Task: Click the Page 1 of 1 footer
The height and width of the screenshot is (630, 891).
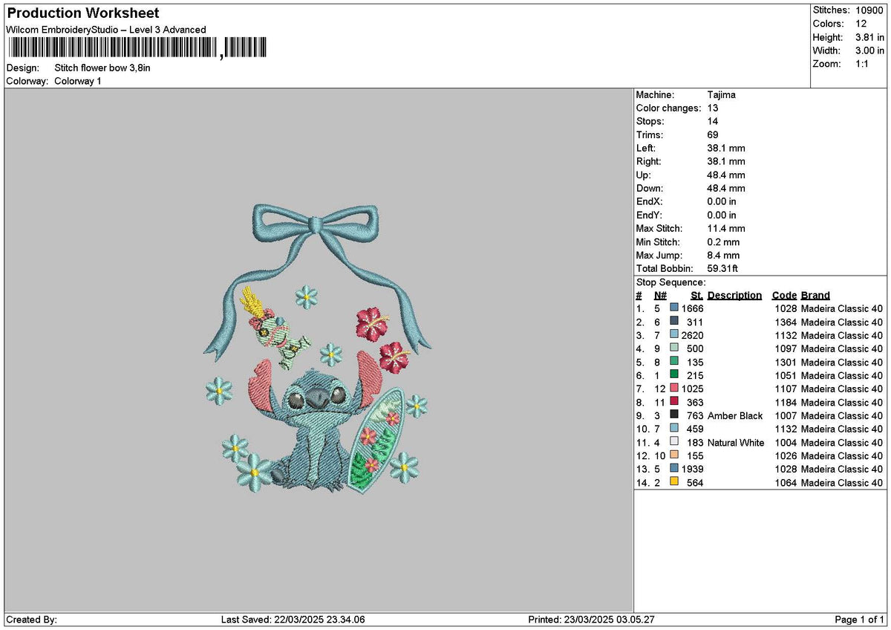Action: coord(860,620)
